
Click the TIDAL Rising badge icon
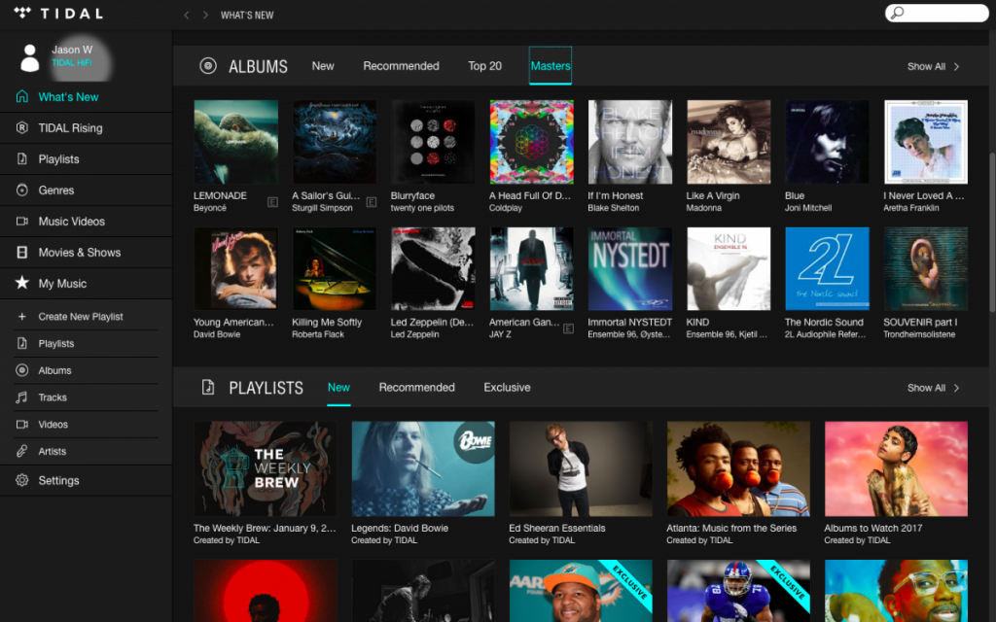click(x=22, y=127)
